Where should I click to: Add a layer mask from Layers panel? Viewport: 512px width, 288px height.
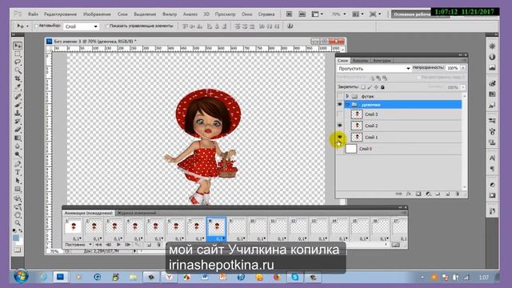[418, 194]
